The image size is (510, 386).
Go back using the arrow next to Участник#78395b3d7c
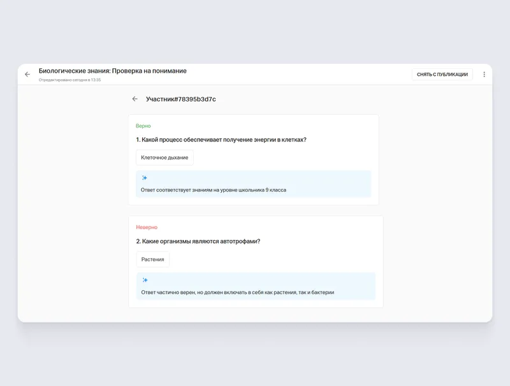(135, 99)
